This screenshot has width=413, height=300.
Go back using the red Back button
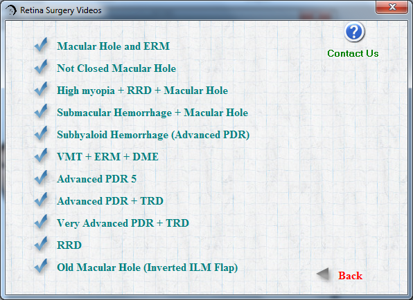point(351,276)
